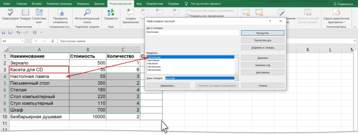Click the cancel X in formula bar
Viewport: 358px width, 135px height.
coord(36,41)
